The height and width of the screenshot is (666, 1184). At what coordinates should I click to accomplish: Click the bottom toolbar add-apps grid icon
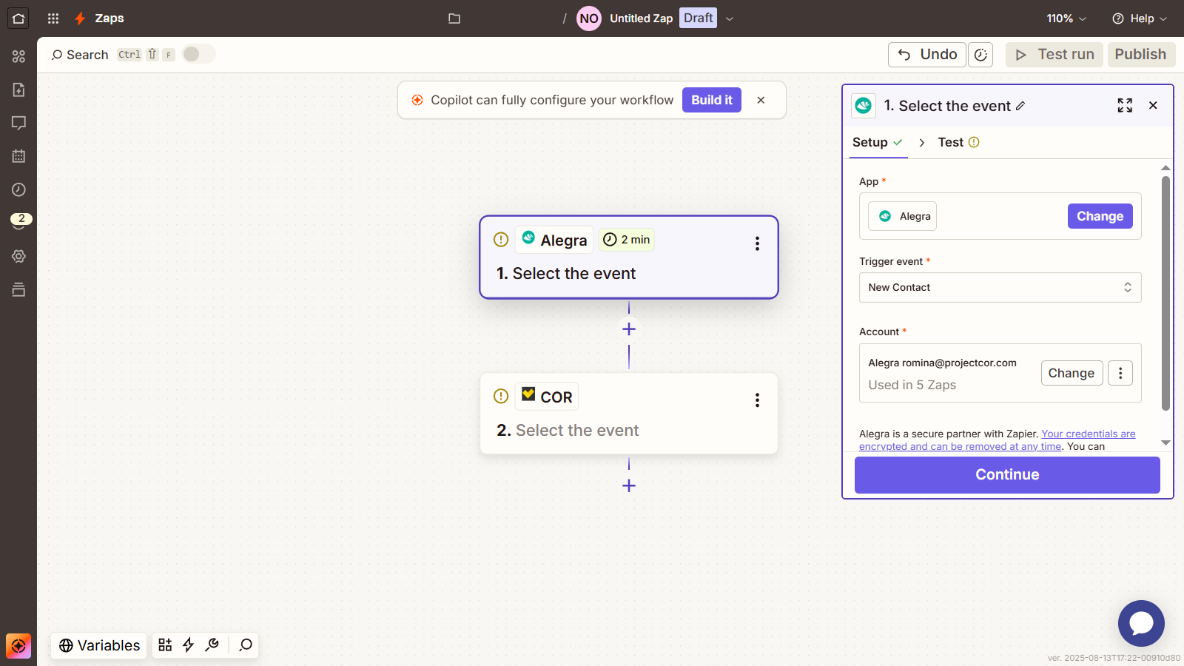click(165, 645)
